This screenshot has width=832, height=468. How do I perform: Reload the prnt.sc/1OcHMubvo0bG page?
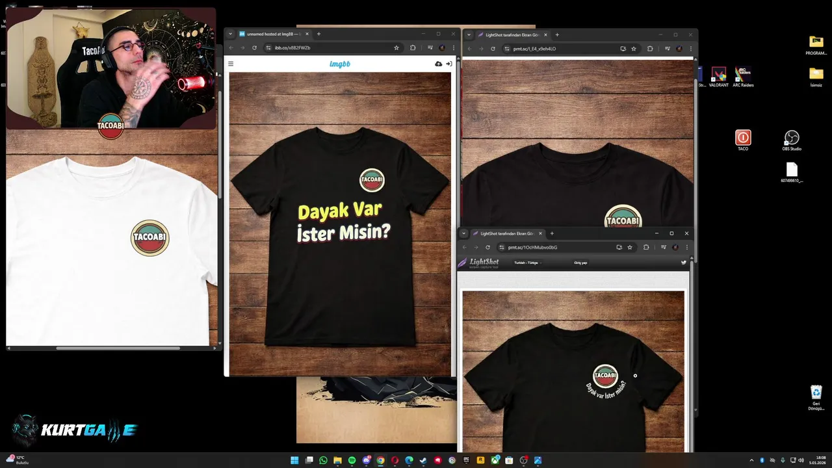pos(487,247)
